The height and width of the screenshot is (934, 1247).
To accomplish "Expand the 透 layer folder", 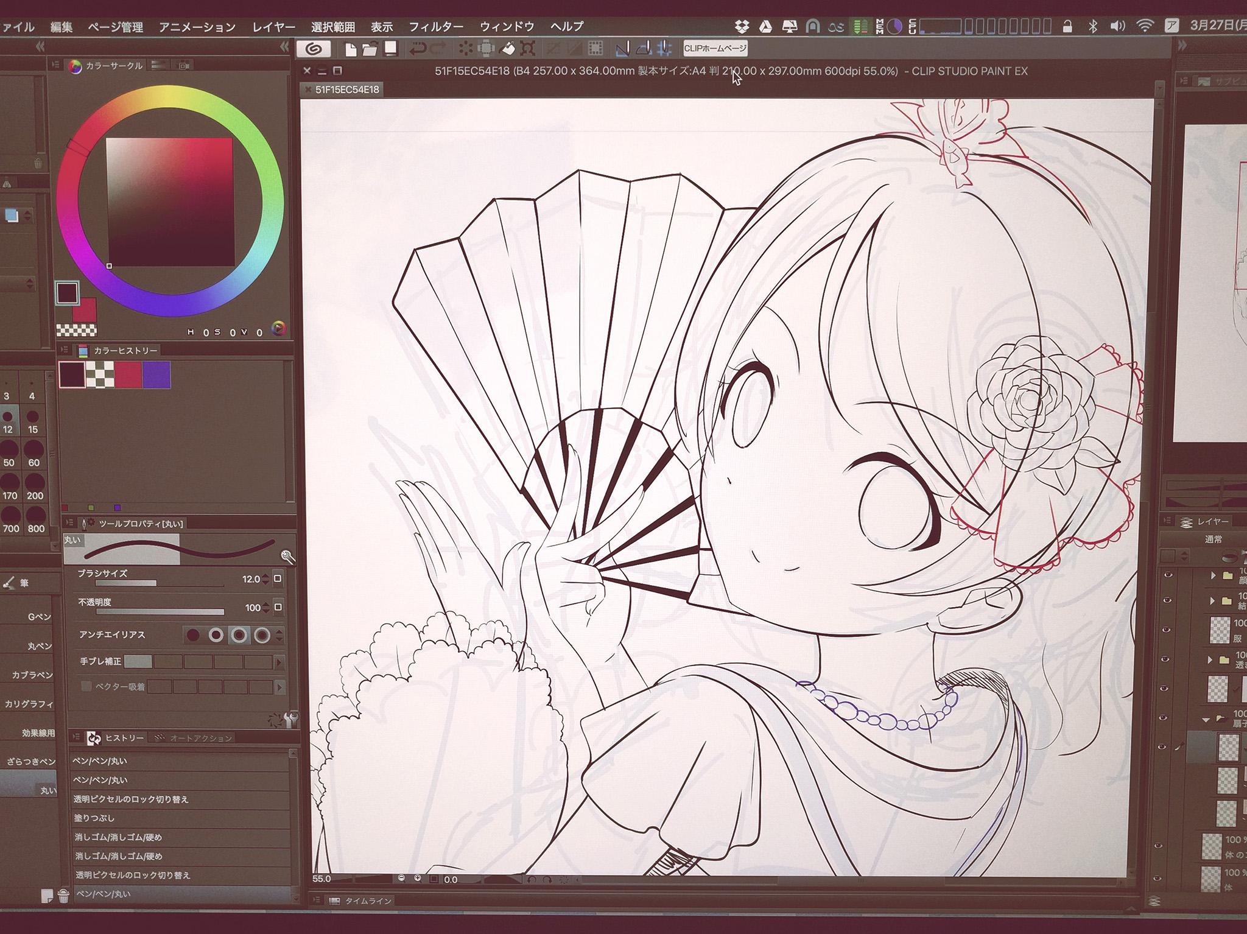I will tap(1210, 660).
